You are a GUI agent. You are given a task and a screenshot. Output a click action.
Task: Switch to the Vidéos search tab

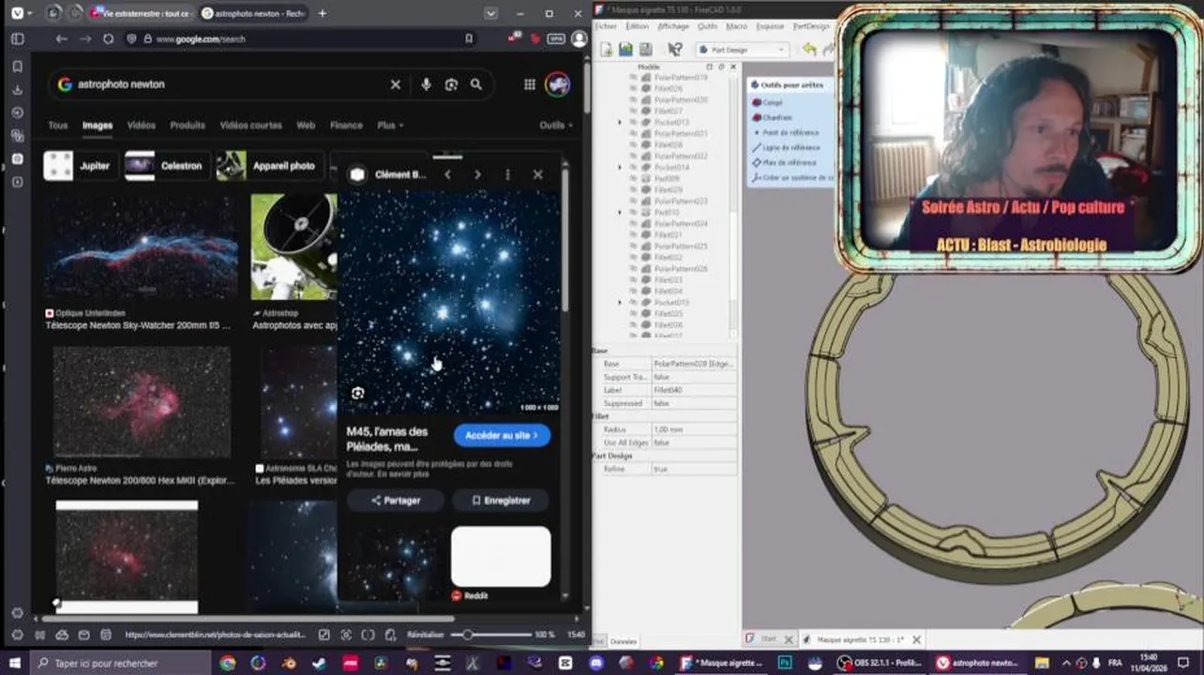141,125
